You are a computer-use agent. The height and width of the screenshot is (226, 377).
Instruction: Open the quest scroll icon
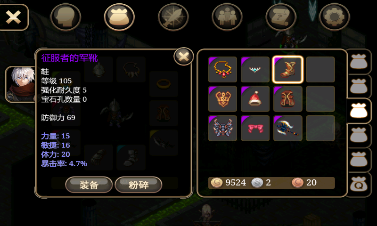tap(281, 17)
